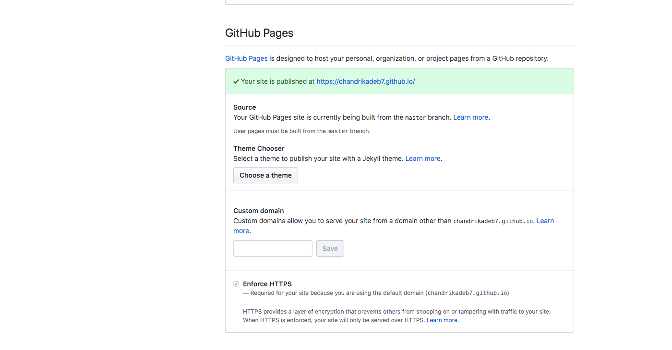Click the Enforce HTTPS label text
The width and height of the screenshot is (672, 350).
coord(267,284)
